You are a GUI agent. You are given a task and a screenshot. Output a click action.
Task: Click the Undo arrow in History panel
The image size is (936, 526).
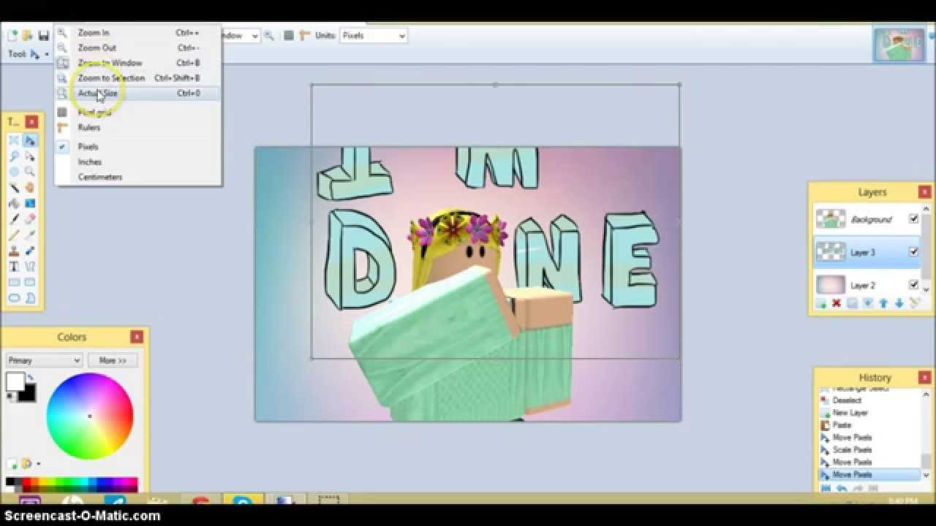click(841, 489)
